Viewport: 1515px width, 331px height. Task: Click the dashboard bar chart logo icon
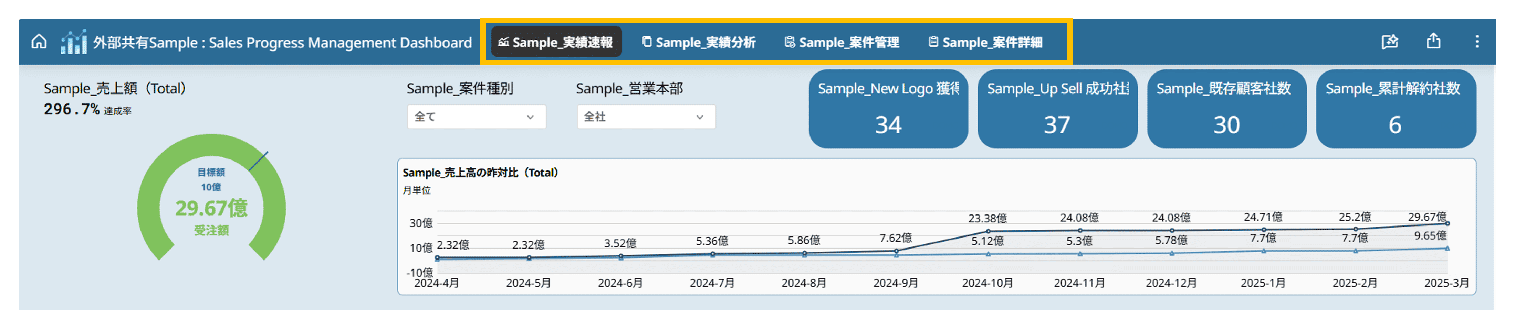pos(74,42)
